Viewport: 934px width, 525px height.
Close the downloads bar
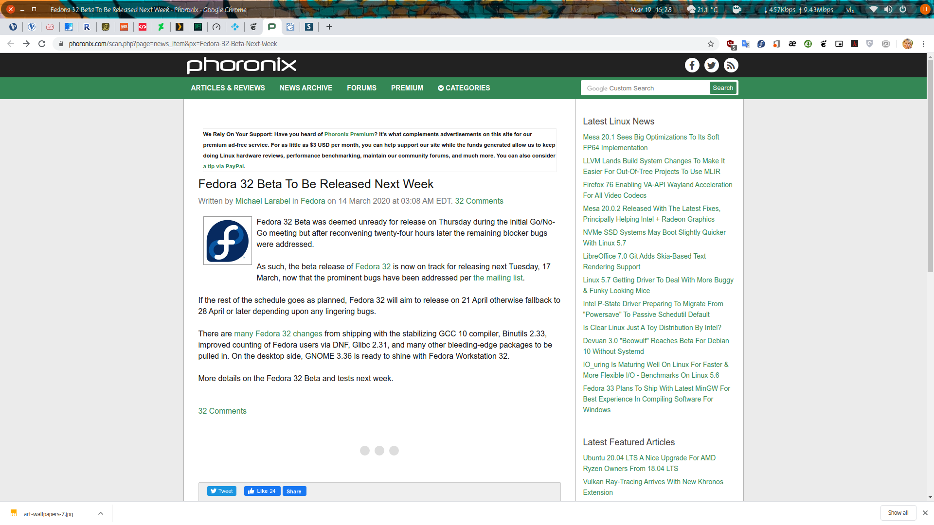(x=925, y=513)
